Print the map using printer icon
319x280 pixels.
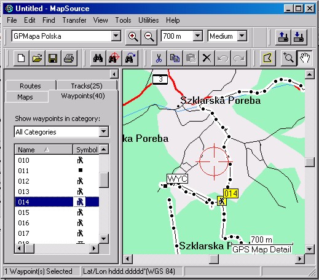[x=69, y=58]
